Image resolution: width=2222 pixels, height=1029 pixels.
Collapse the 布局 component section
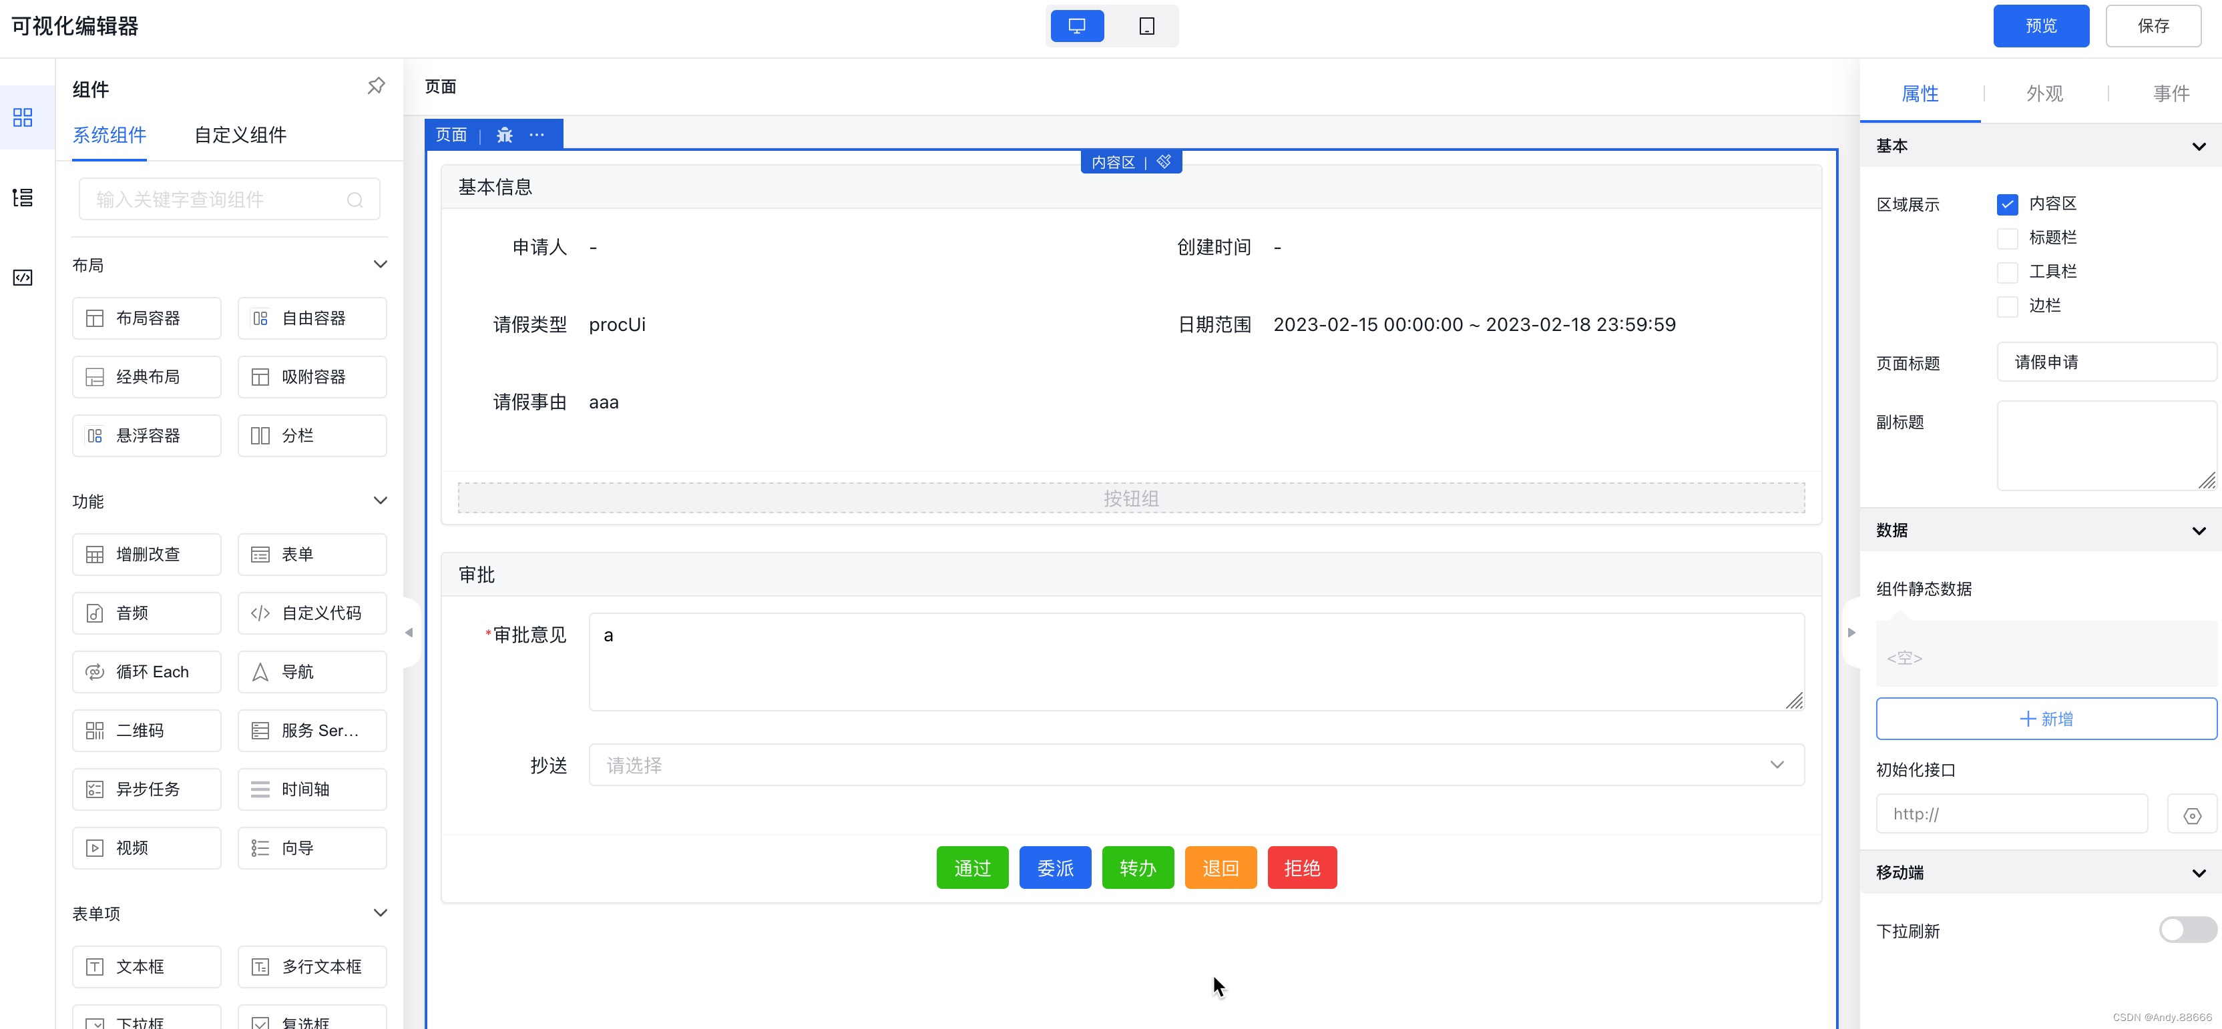(x=379, y=264)
